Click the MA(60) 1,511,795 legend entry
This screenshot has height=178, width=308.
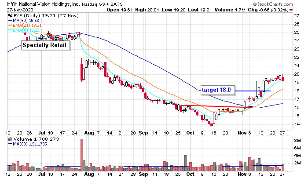click(27, 144)
